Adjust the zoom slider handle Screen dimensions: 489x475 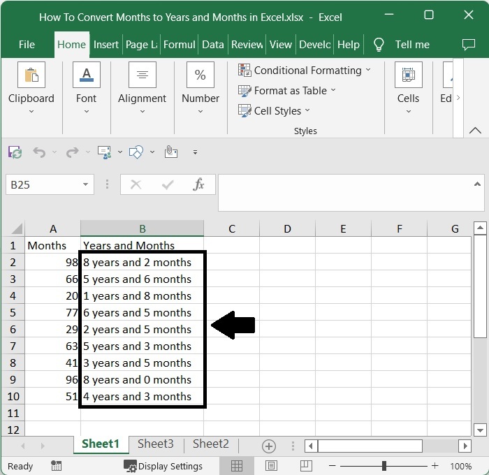[384, 466]
